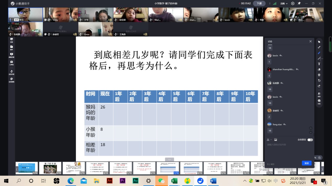Expand the screenshot scissors dropdown arrow
This screenshot has height=186, width=332.
tap(271, 140)
